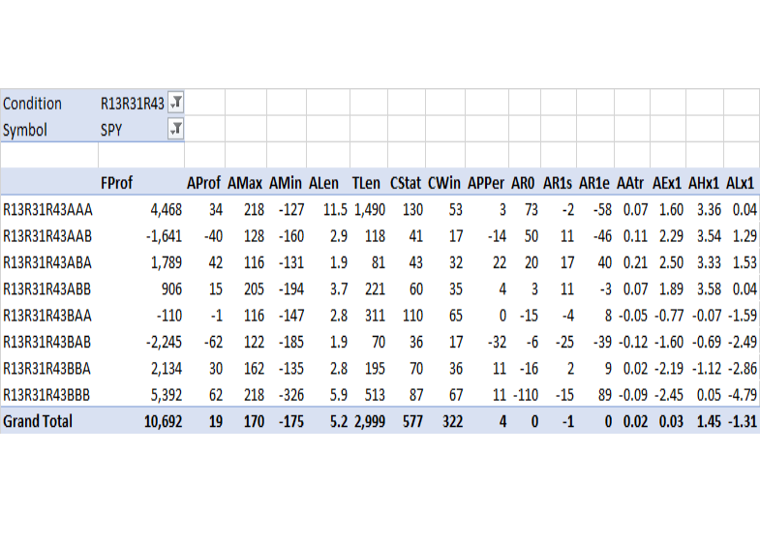Select the AAtr column header
The image size is (760, 546).
coord(630,183)
